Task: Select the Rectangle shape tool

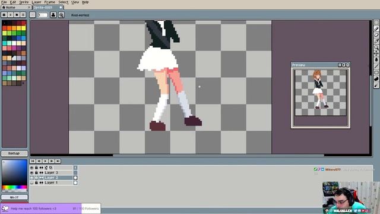Action: point(376,73)
